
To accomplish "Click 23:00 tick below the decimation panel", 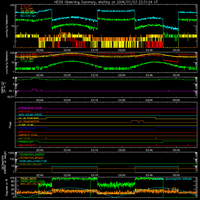I will click(x=67, y=175).
